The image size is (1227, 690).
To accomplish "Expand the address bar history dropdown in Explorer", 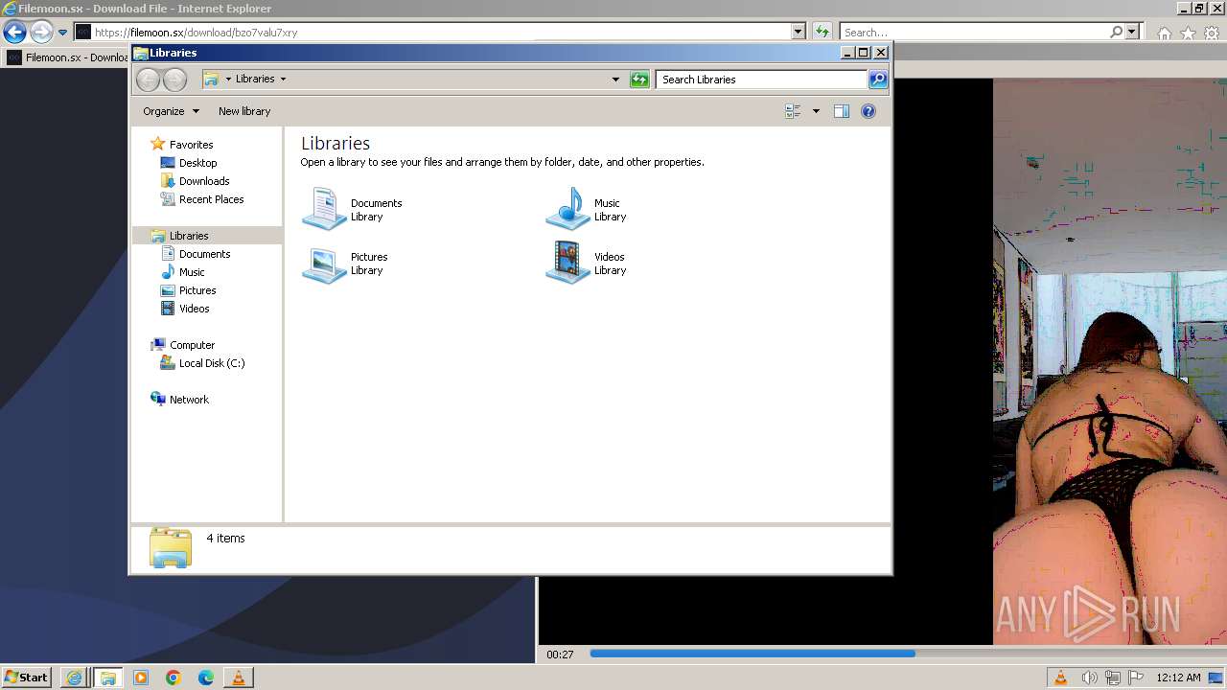I will click(615, 80).
